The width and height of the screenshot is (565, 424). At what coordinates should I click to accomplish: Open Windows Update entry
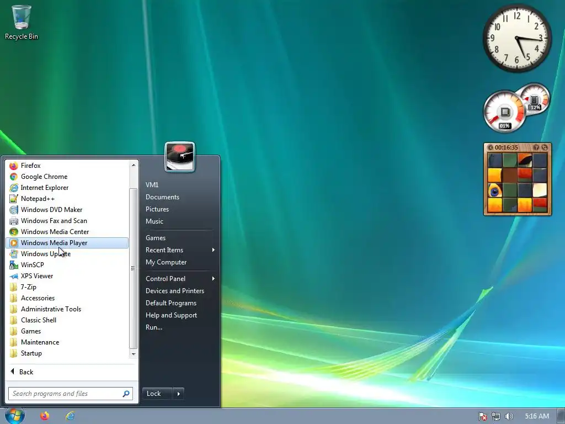67,254
